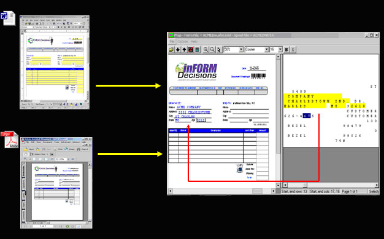Click the open folder icon in iMap toolbar
Screen dimensions: 384x239
click(171, 50)
